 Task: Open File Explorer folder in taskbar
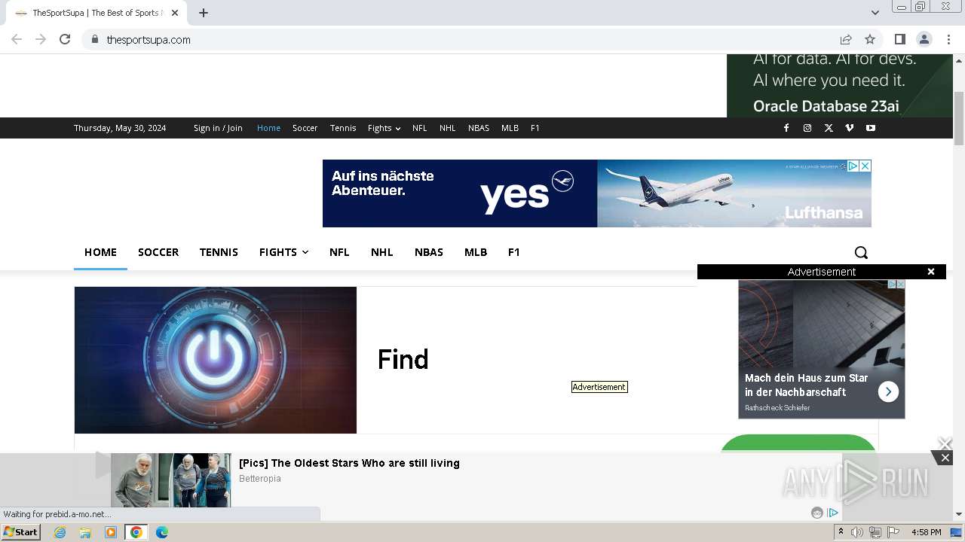[85, 532]
